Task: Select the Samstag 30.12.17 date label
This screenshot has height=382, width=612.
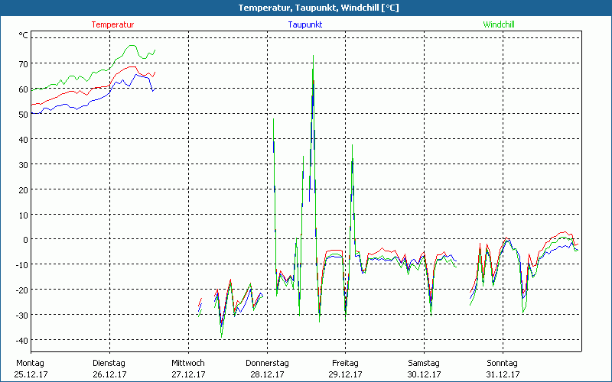Action: [424, 368]
